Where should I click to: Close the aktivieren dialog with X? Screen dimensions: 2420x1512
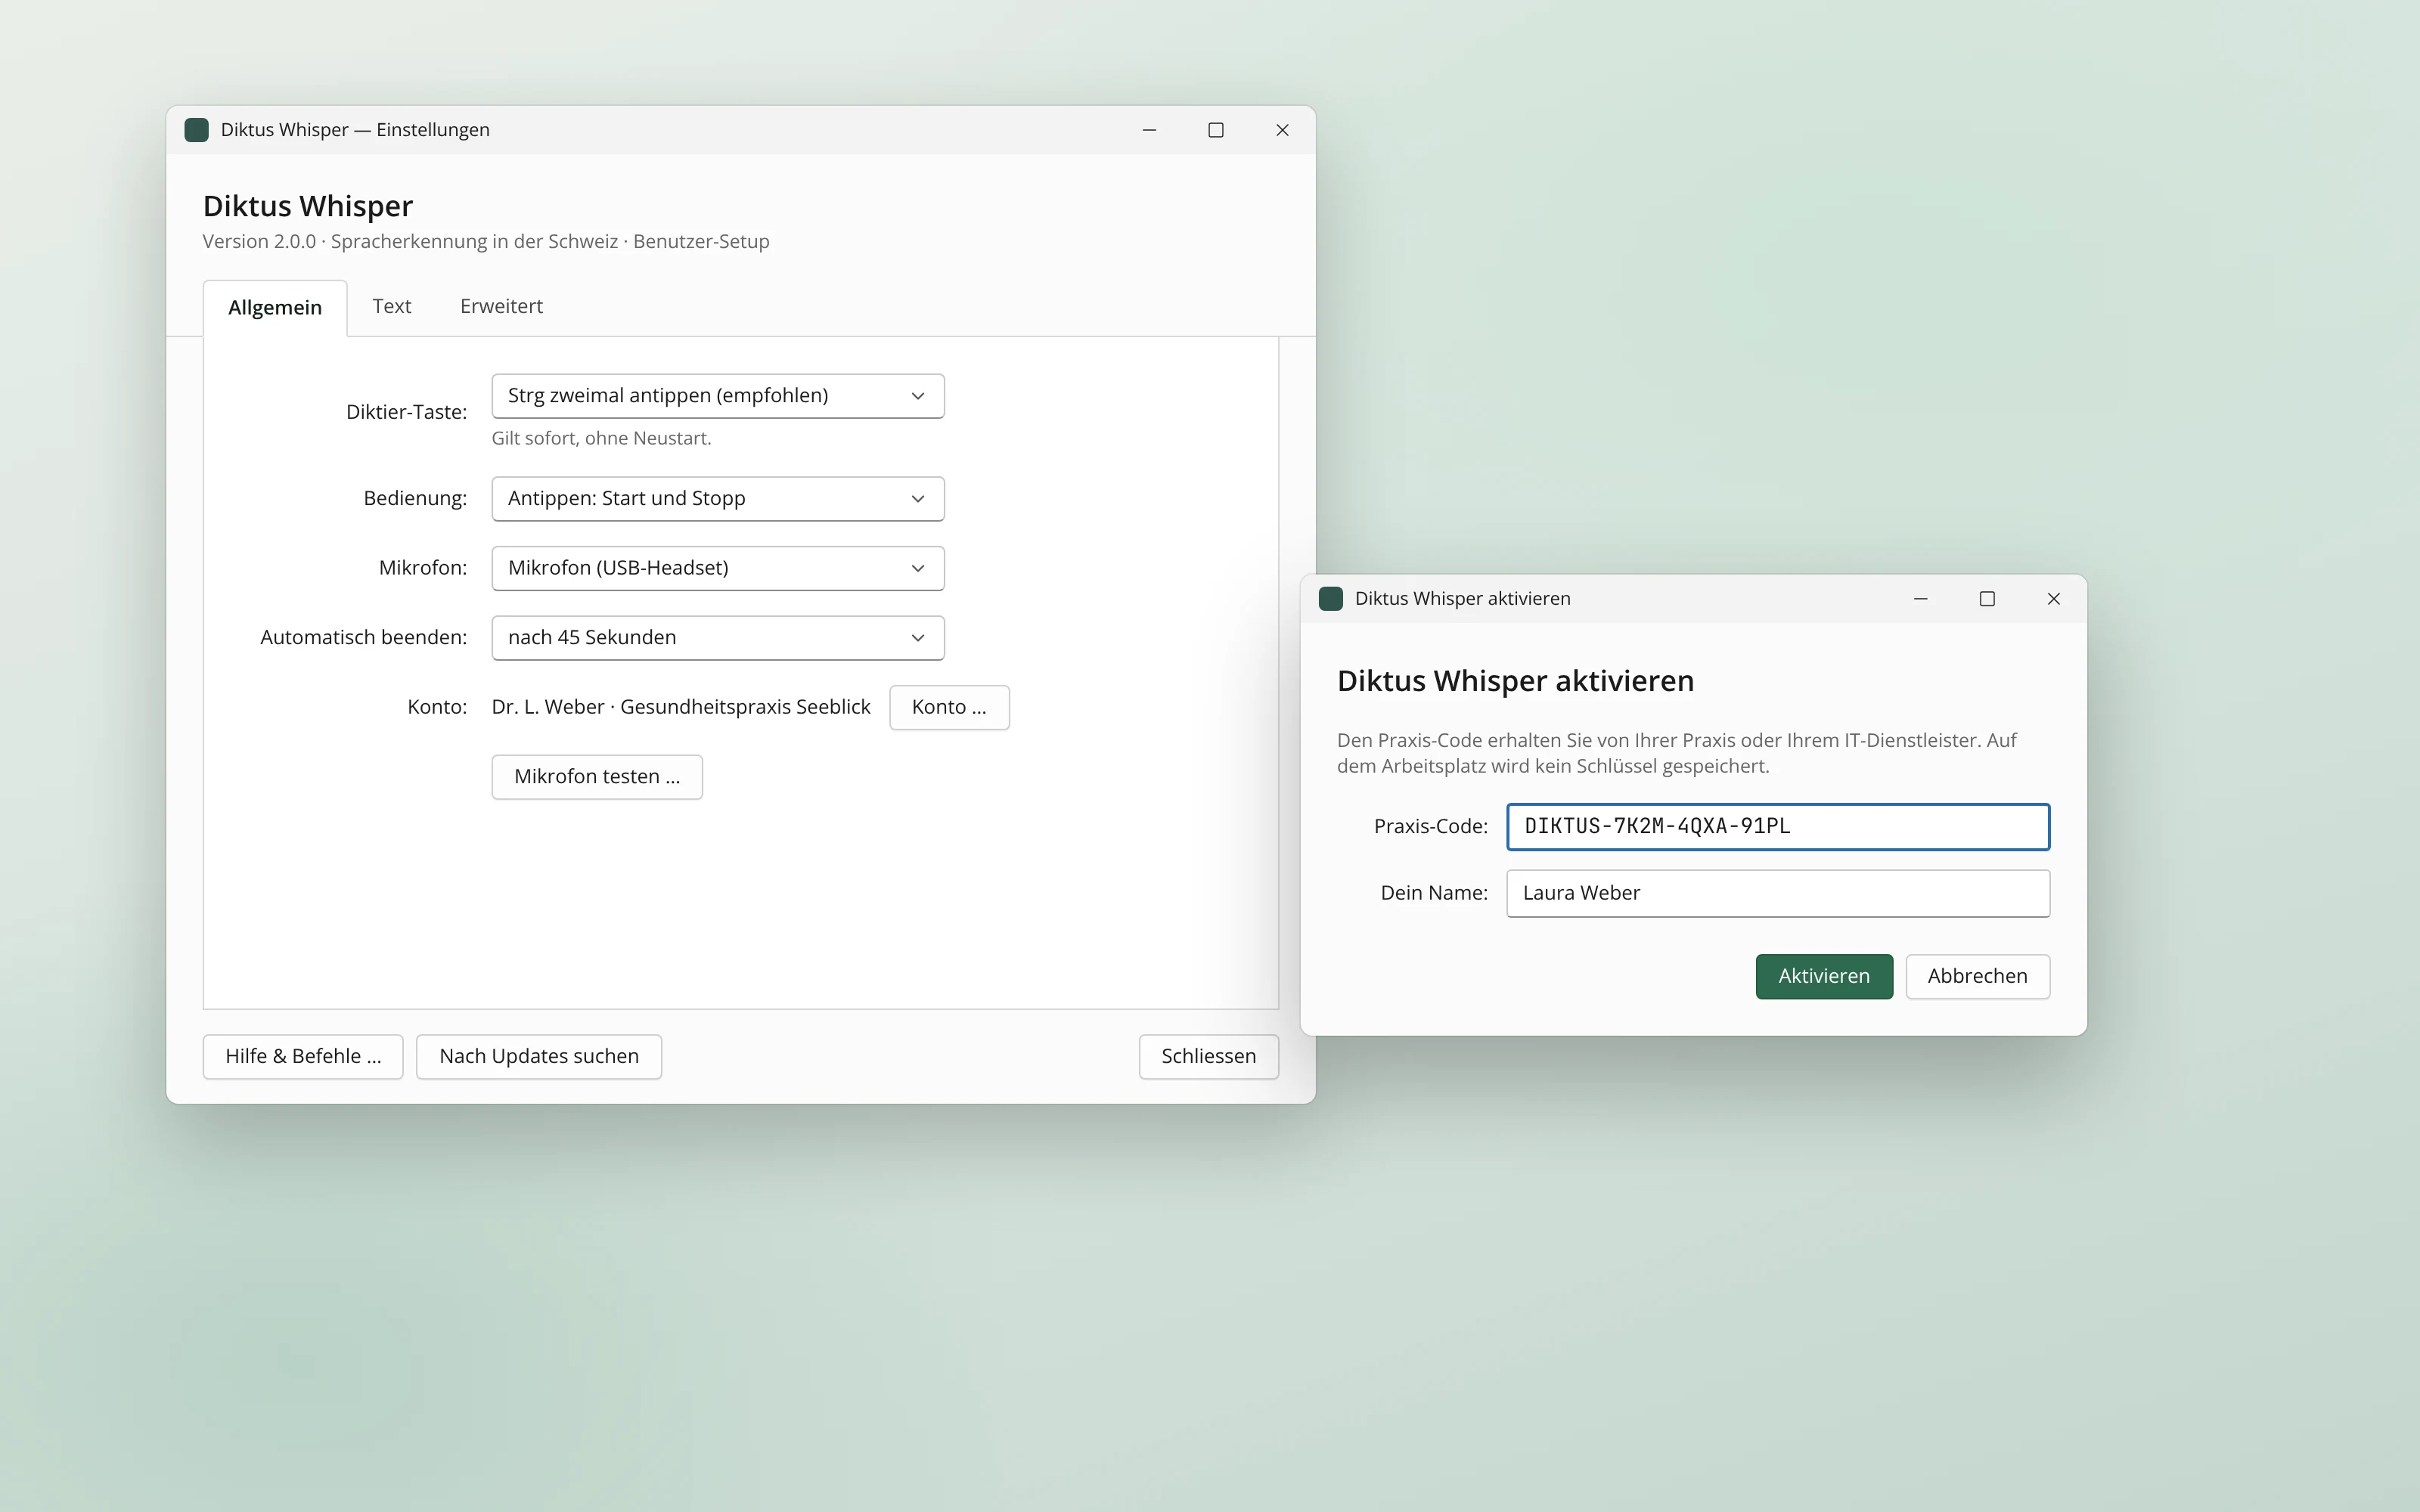(2054, 599)
